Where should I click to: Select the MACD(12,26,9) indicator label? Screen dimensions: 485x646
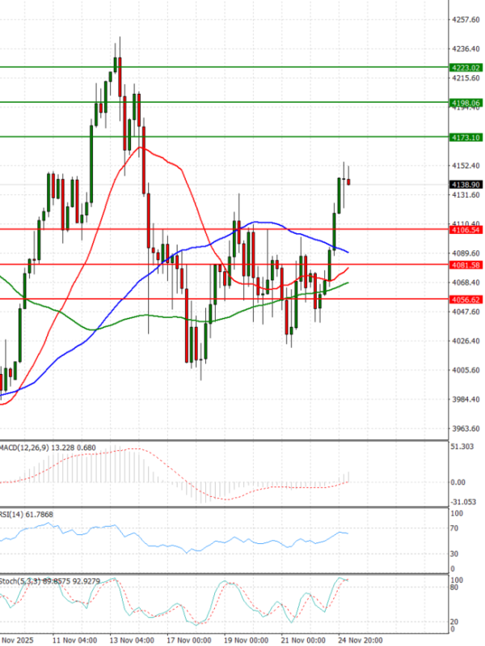coord(23,448)
